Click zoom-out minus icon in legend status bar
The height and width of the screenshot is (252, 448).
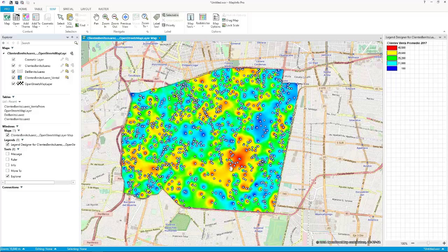pos(413,243)
